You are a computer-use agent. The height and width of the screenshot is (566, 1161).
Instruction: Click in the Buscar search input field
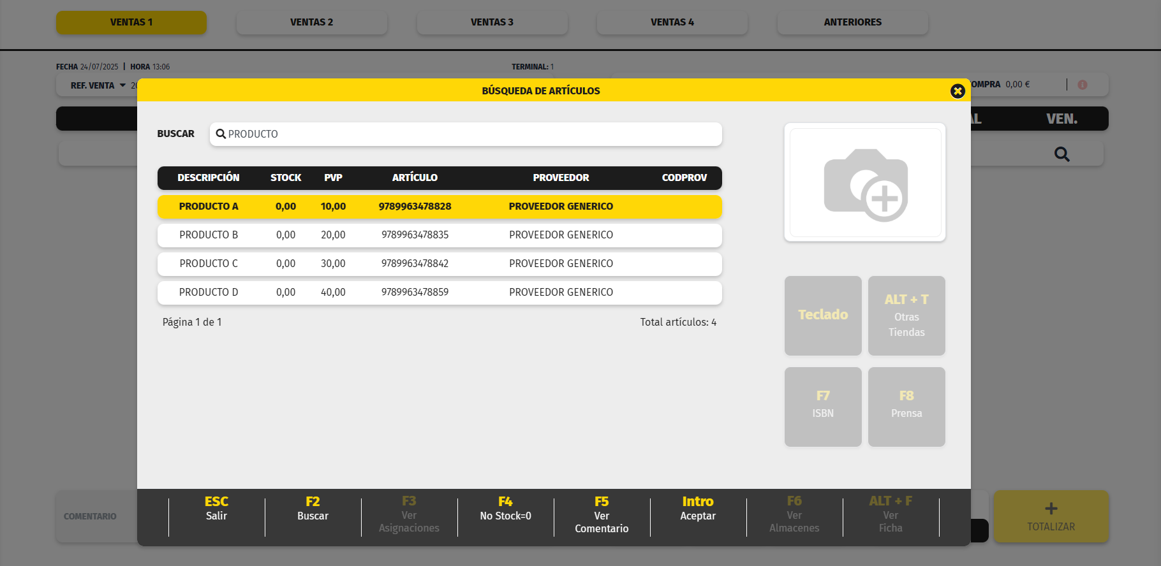[x=472, y=134]
